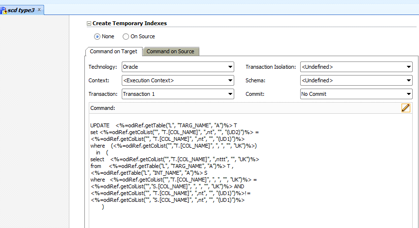Open the Command on Source tab
This screenshot has height=228, width=419.
(171, 51)
